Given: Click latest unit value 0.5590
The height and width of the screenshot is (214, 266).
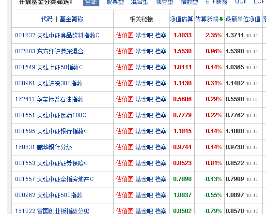Looking at the screenshot, I should [235, 99].
